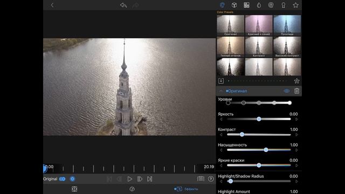Redo the last undone edit

[135, 5]
